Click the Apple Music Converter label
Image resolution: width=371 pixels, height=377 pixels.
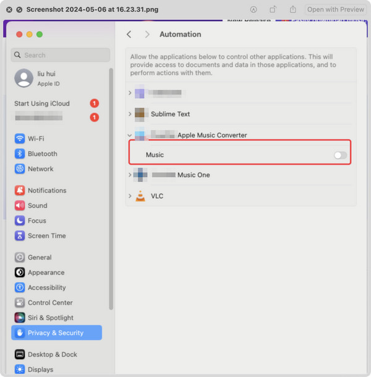[212, 135]
